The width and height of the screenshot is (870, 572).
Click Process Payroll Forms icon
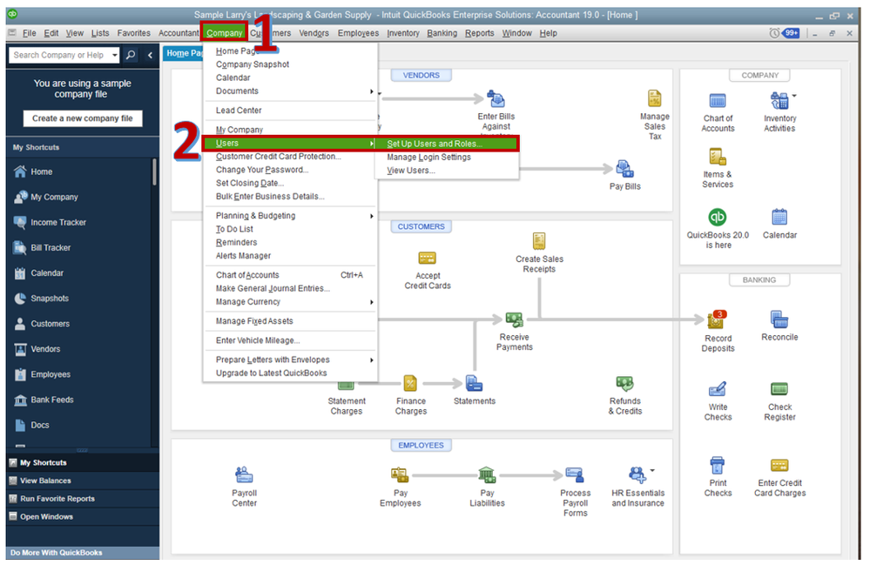coord(574,474)
